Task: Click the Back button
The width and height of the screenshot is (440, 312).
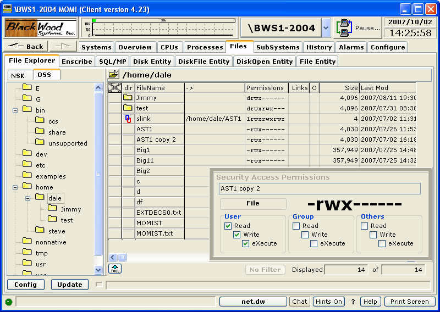Action: (x=25, y=46)
